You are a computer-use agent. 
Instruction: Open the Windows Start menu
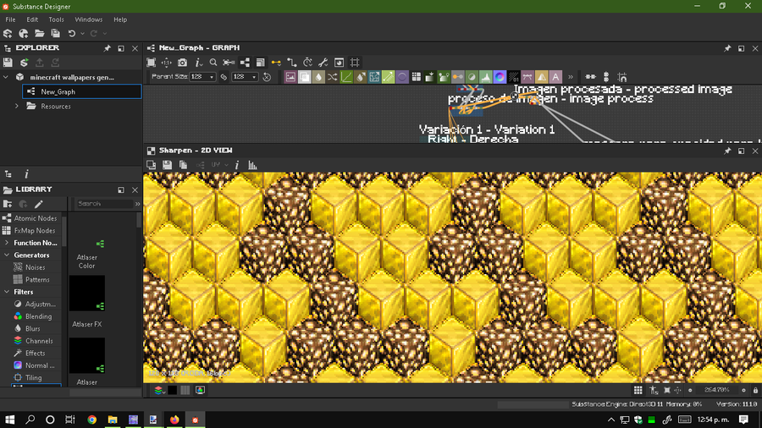pyautogui.click(x=9, y=420)
